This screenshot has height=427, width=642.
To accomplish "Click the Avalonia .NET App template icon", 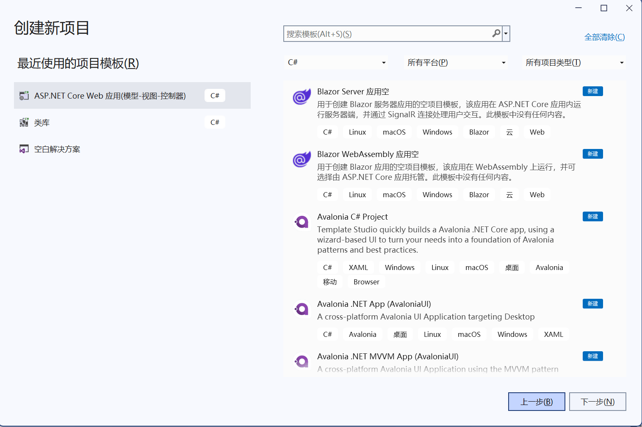I will click(302, 309).
